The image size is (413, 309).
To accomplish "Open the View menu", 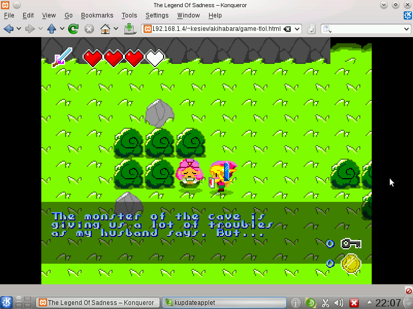I will pos(49,15).
